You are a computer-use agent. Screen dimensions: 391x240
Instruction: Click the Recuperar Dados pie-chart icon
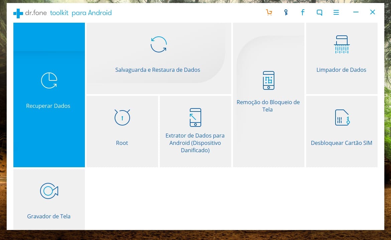[x=49, y=80]
